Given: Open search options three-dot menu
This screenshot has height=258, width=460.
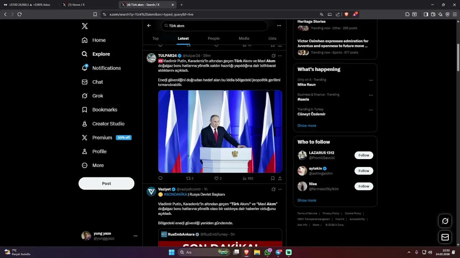Looking at the screenshot, I should (279, 26).
